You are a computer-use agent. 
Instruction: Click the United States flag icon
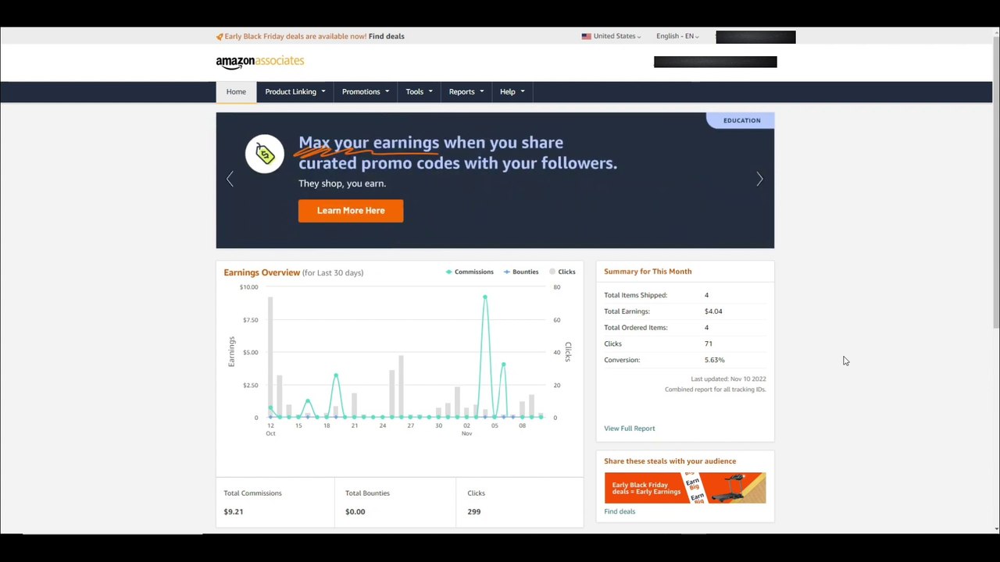tap(586, 37)
